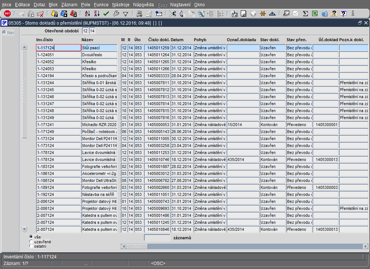This screenshot has width=370, height=269.
Task: Click the filter funnel icon
Action: [x=126, y=14]
